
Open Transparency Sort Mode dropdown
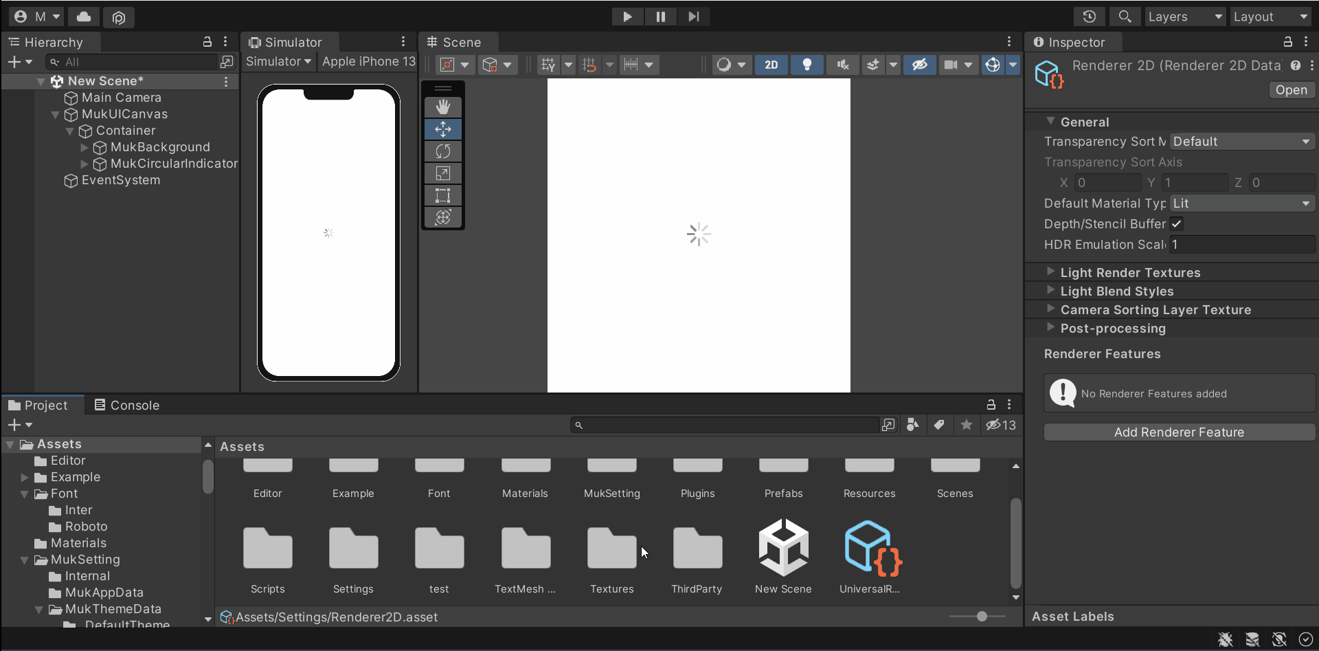point(1242,142)
